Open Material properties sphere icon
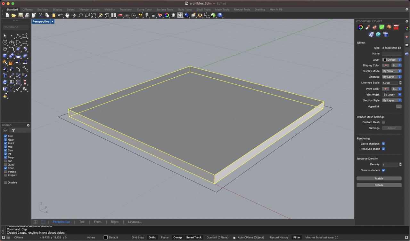Screen dimensions: 410x241 tap(389, 27)
